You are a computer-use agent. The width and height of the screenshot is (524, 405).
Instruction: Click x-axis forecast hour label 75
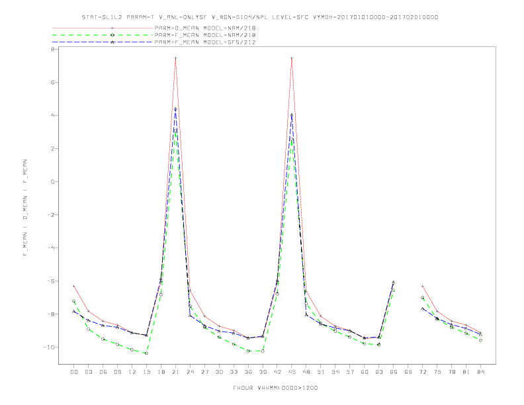click(x=437, y=372)
